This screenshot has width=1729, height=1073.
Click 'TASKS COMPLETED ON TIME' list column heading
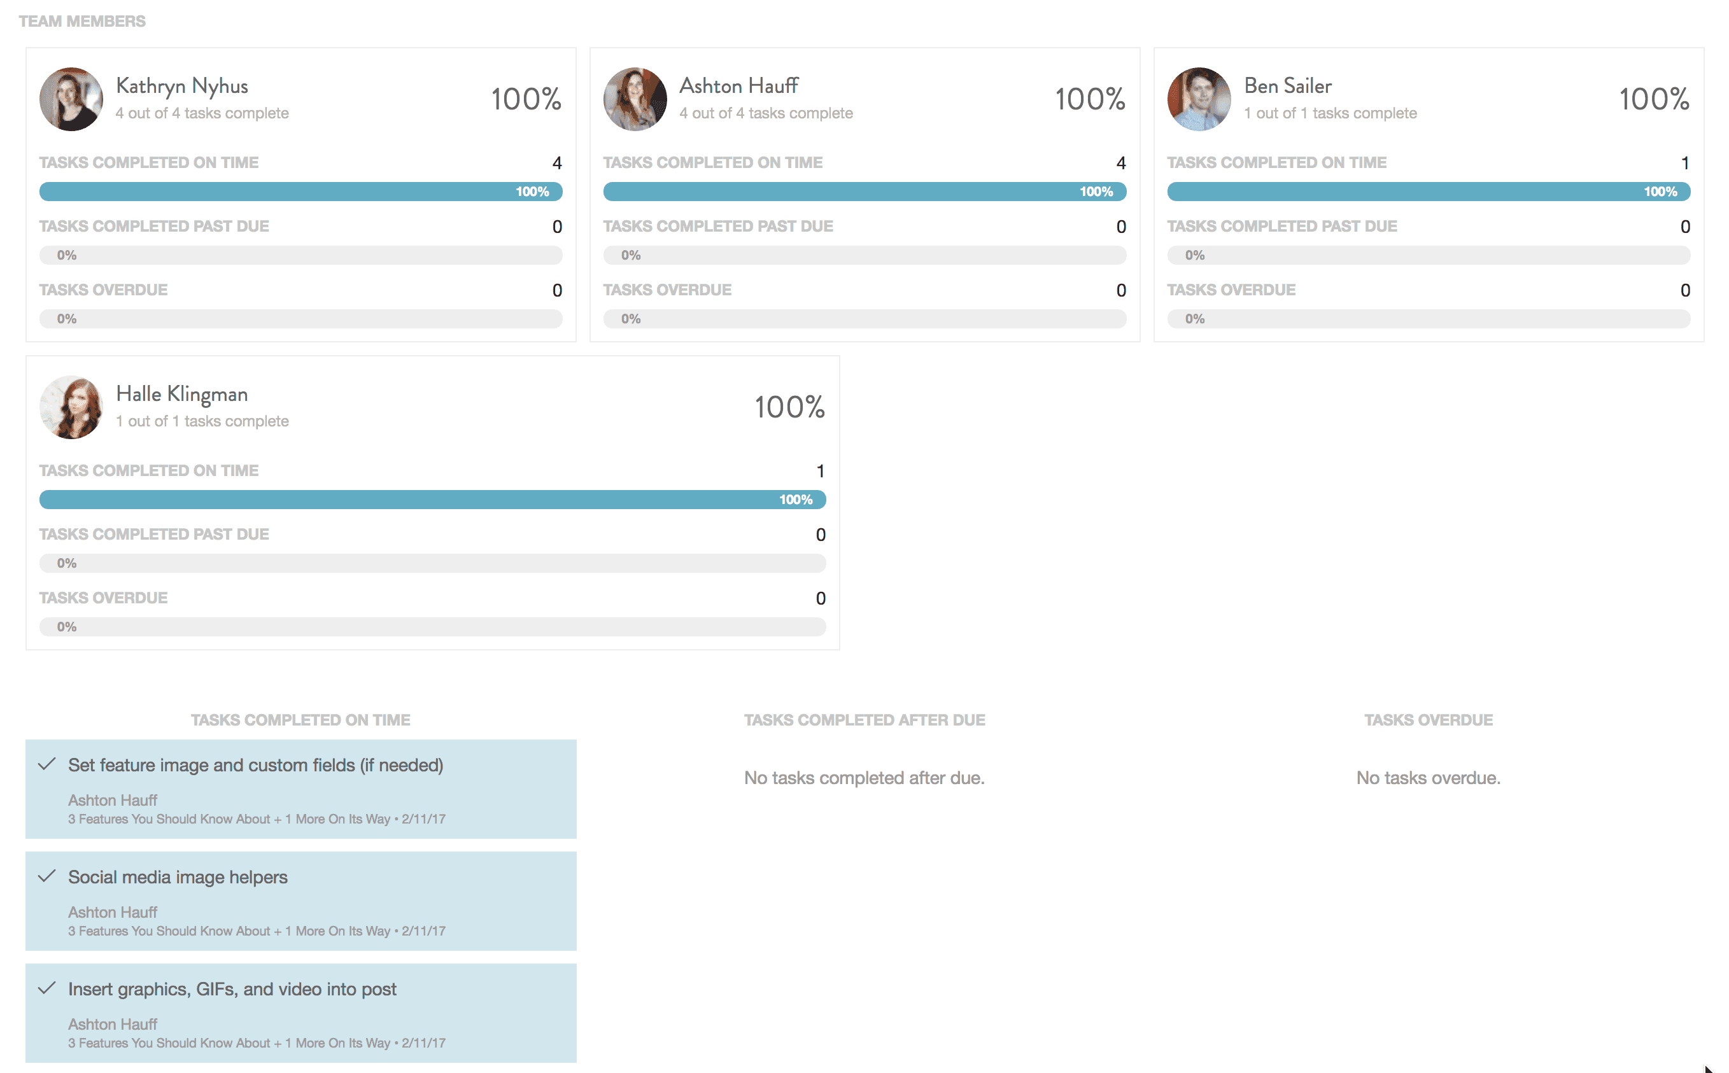click(x=300, y=720)
